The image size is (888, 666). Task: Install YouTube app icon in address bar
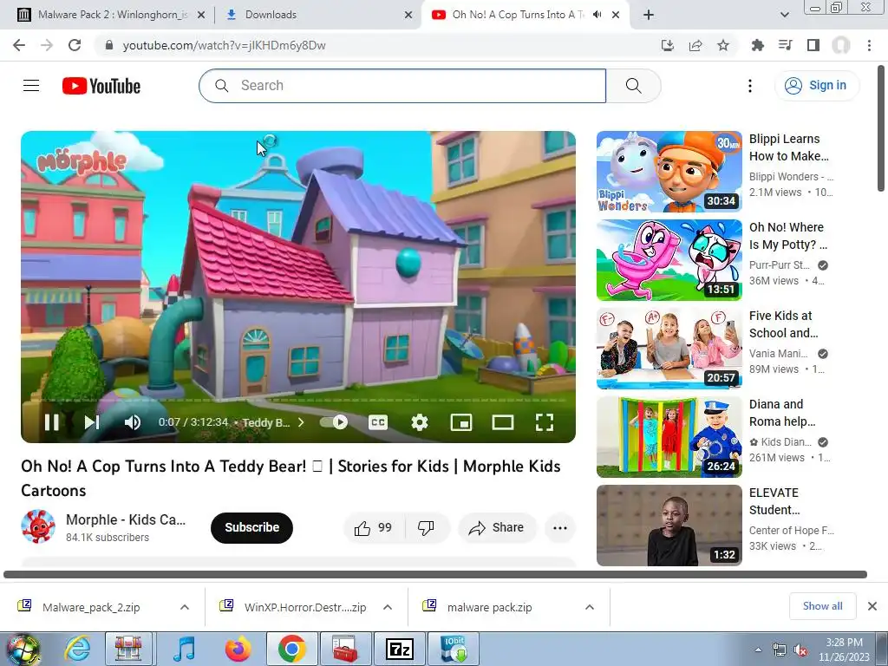[x=668, y=45]
